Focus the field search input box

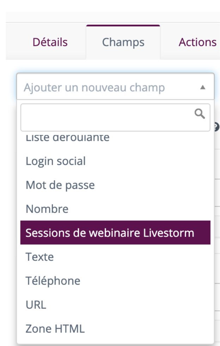point(115,118)
